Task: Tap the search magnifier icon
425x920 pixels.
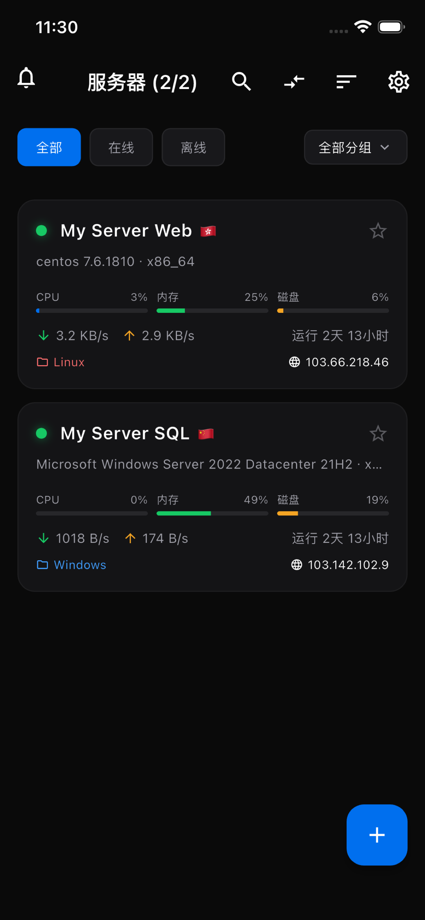Action: click(x=242, y=81)
